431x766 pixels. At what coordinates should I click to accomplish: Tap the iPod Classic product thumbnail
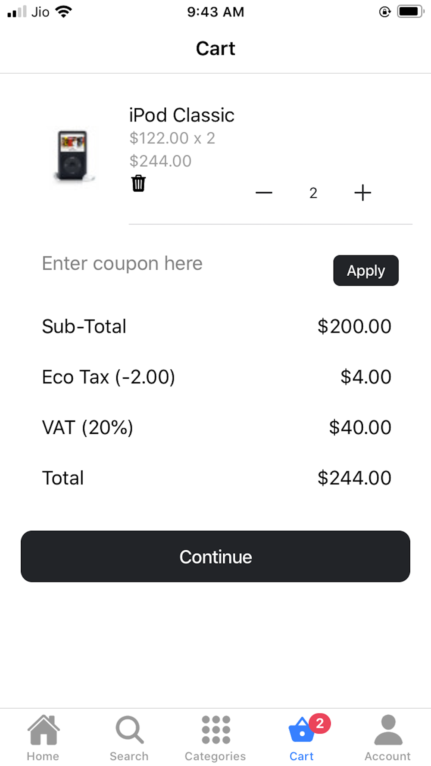tap(73, 155)
